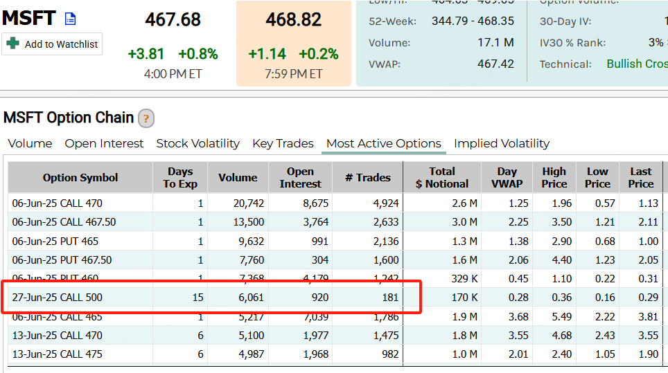The image size is (668, 373).
Task: Sort by Open Interest column header
Action: 300,177
